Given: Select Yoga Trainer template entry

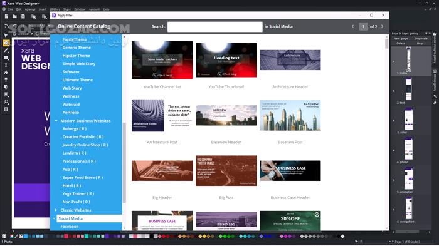Looking at the screenshot, I should (x=78, y=193).
